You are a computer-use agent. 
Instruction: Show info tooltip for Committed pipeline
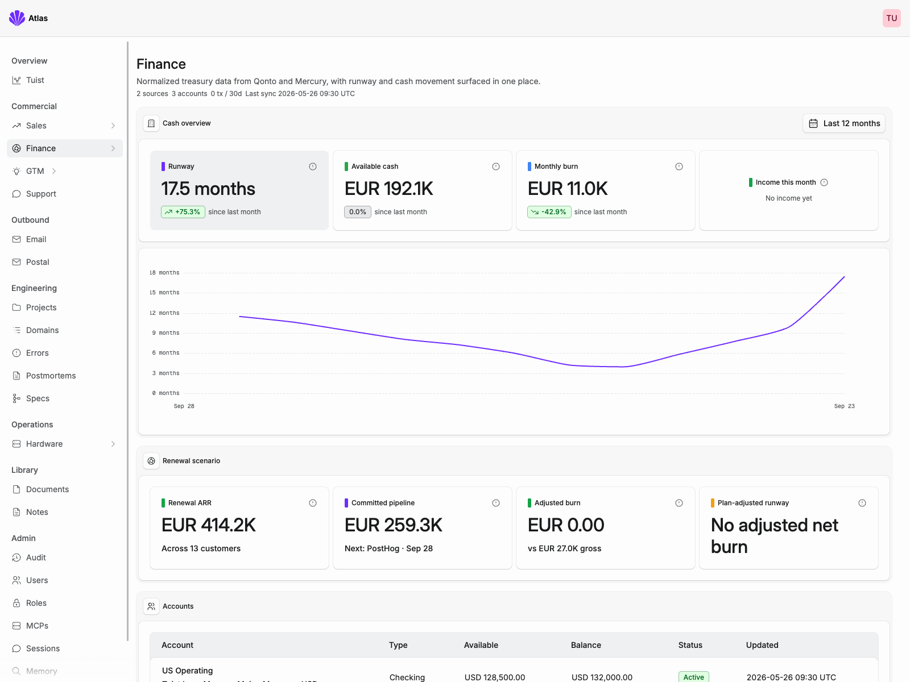tap(496, 503)
